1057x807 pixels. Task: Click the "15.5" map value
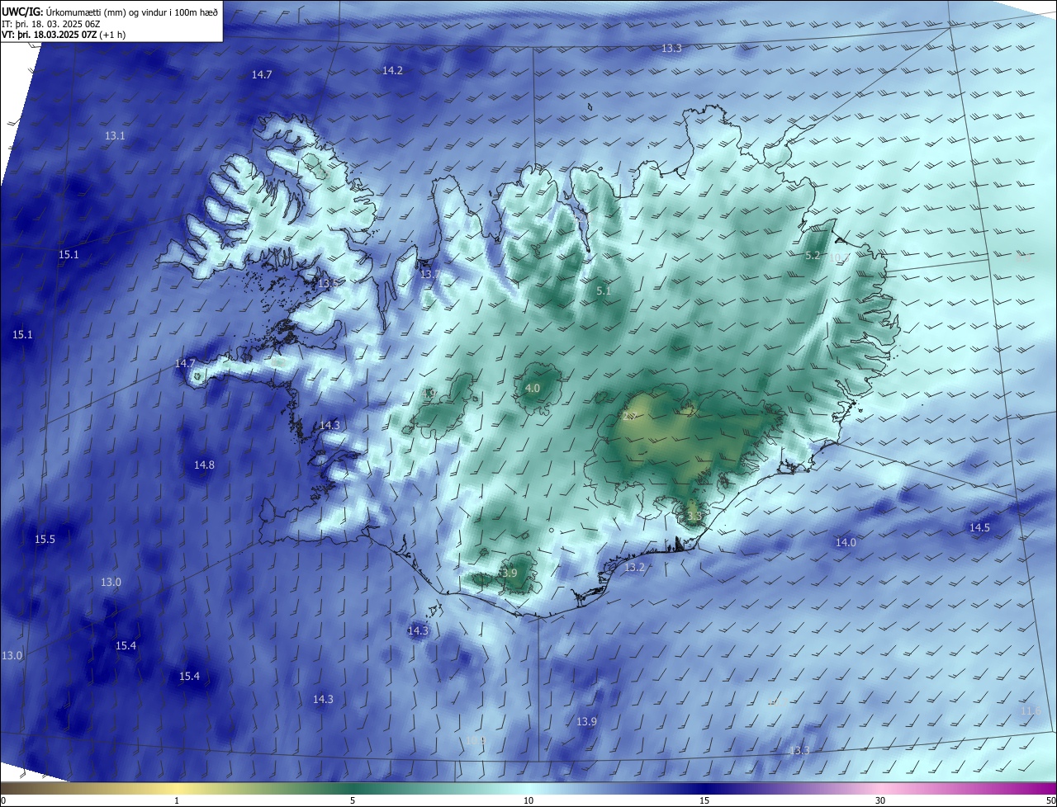(x=45, y=540)
